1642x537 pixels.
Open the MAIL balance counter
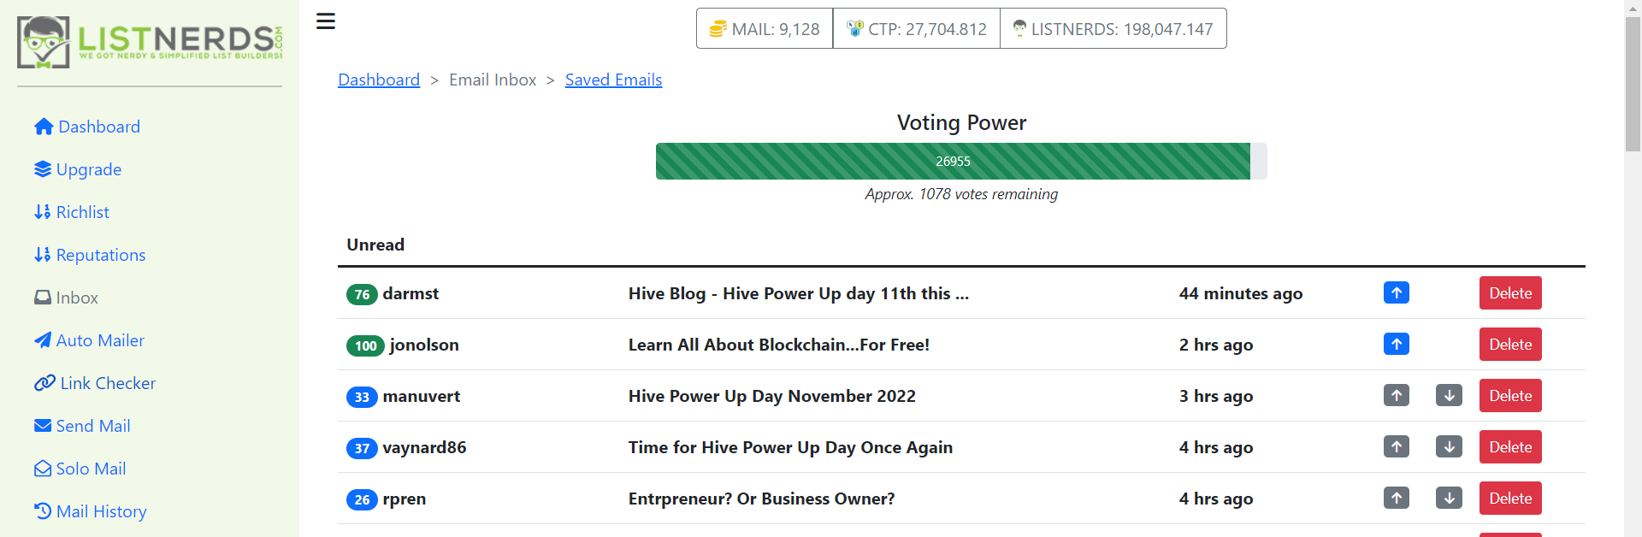(x=765, y=29)
